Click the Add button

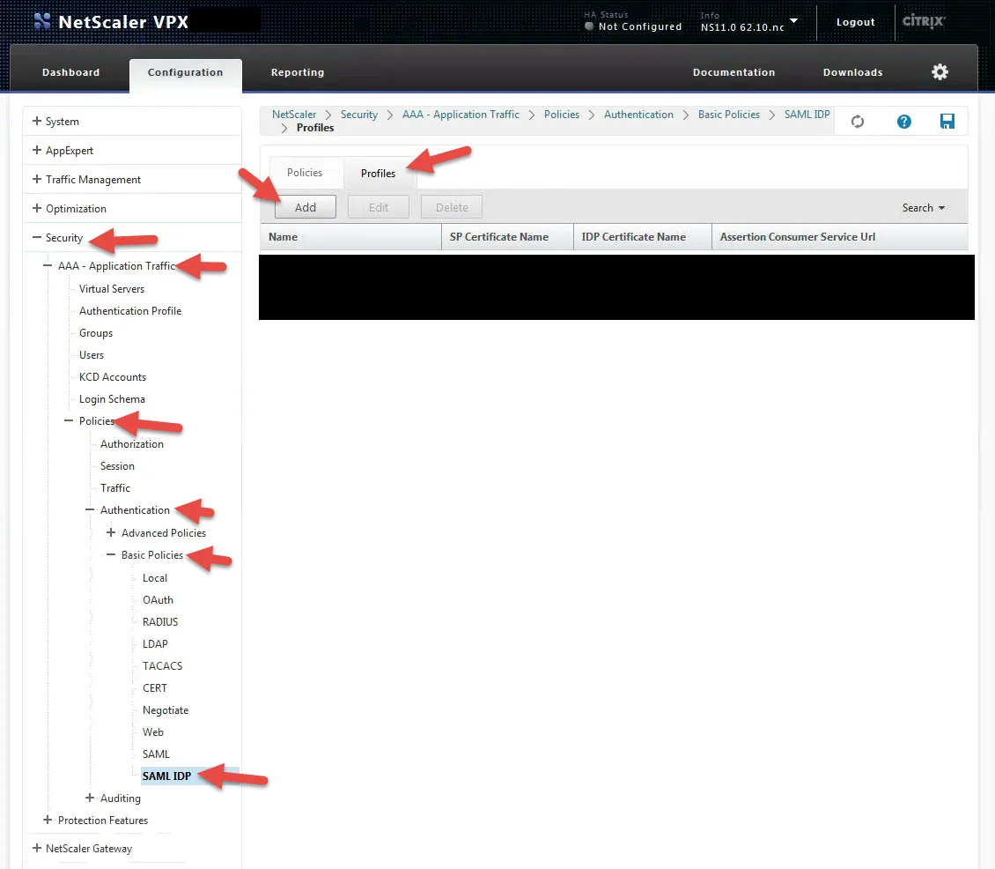point(306,207)
